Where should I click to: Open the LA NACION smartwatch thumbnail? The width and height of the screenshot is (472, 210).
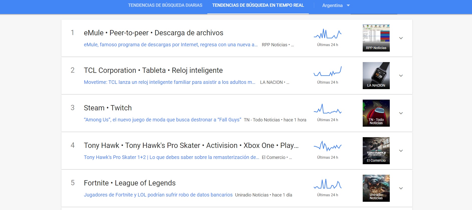coord(376,76)
